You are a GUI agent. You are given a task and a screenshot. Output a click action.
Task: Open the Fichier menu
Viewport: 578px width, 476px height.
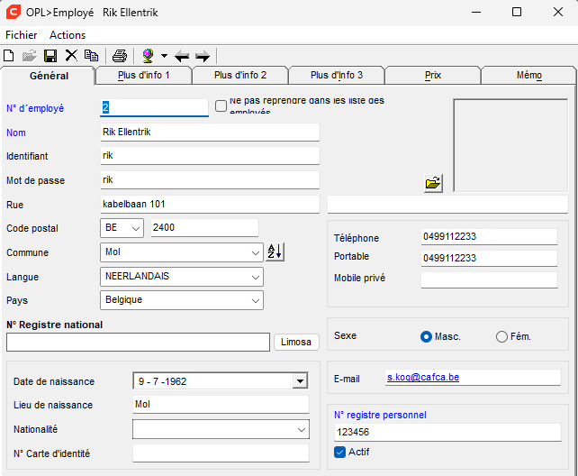[x=22, y=35]
